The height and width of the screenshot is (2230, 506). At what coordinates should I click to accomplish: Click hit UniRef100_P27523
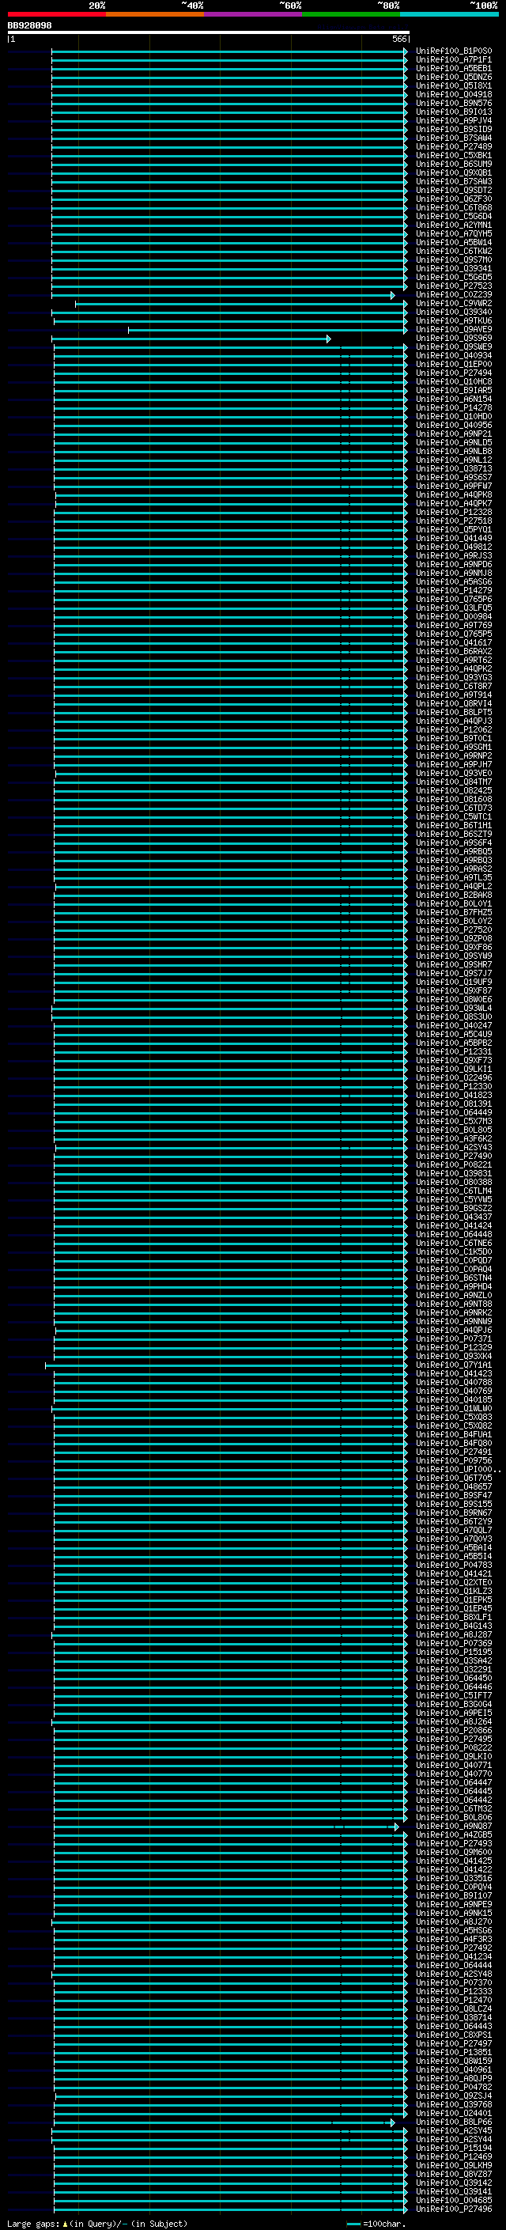coord(453,286)
